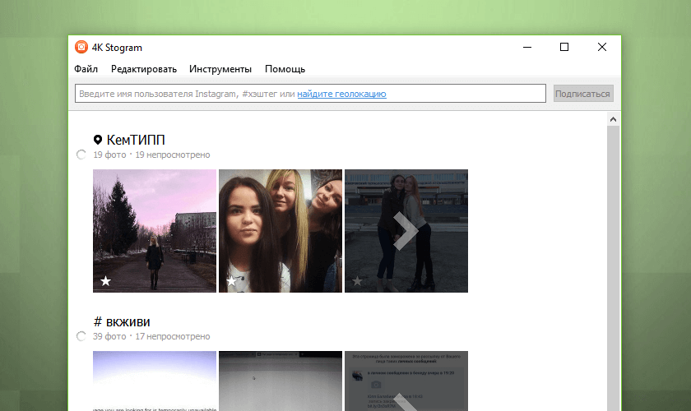Screen dimensions: 691x411
Task: Open the gray screen вкживи thumbnail
Action: (281, 381)
